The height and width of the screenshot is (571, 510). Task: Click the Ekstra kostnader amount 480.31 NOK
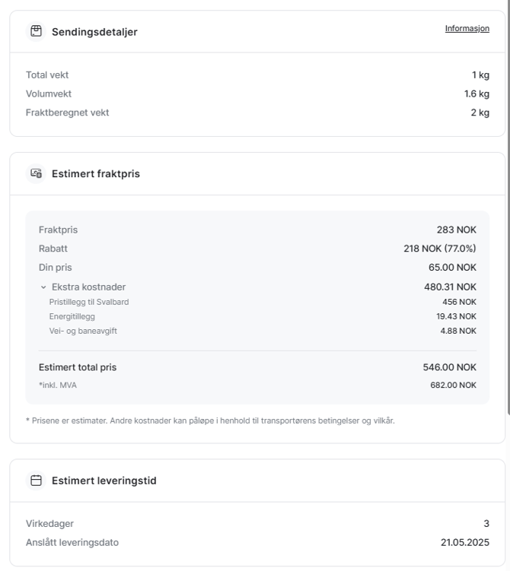pyautogui.click(x=450, y=287)
